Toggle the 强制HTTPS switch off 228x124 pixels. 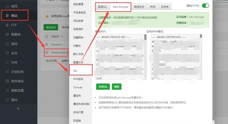coord(206,6)
